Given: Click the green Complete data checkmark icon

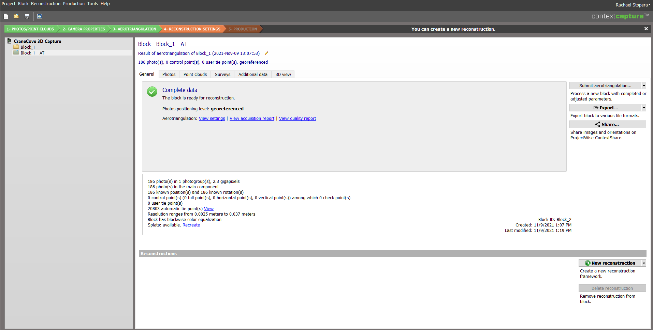Looking at the screenshot, I should pyautogui.click(x=152, y=92).
